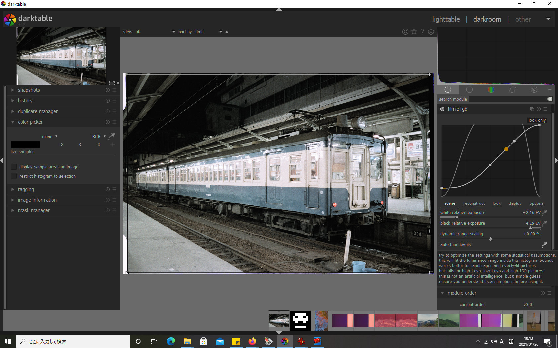Open Windows Start menu
558x348 pixels.
click(8, 341)
